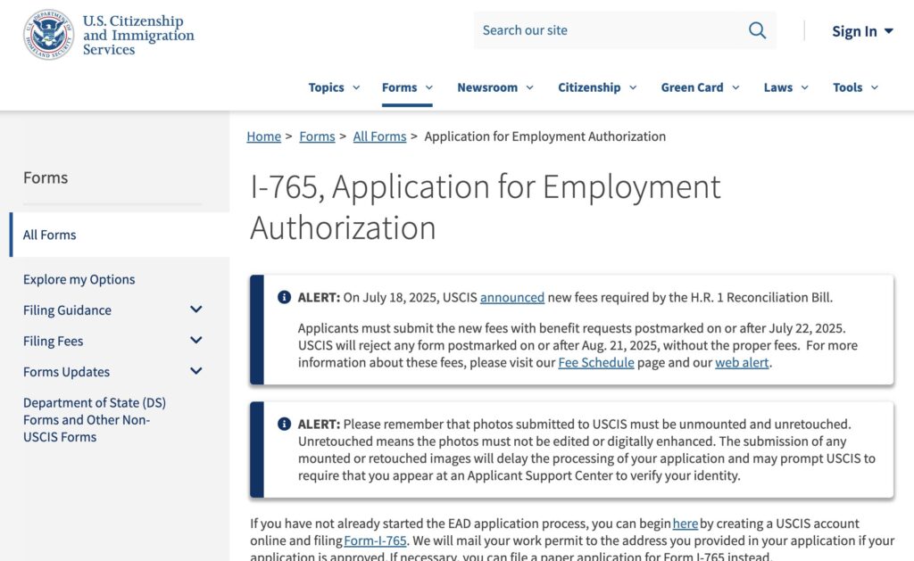Type in the Search our site field
914x561 pixels.
coord(607,30)
